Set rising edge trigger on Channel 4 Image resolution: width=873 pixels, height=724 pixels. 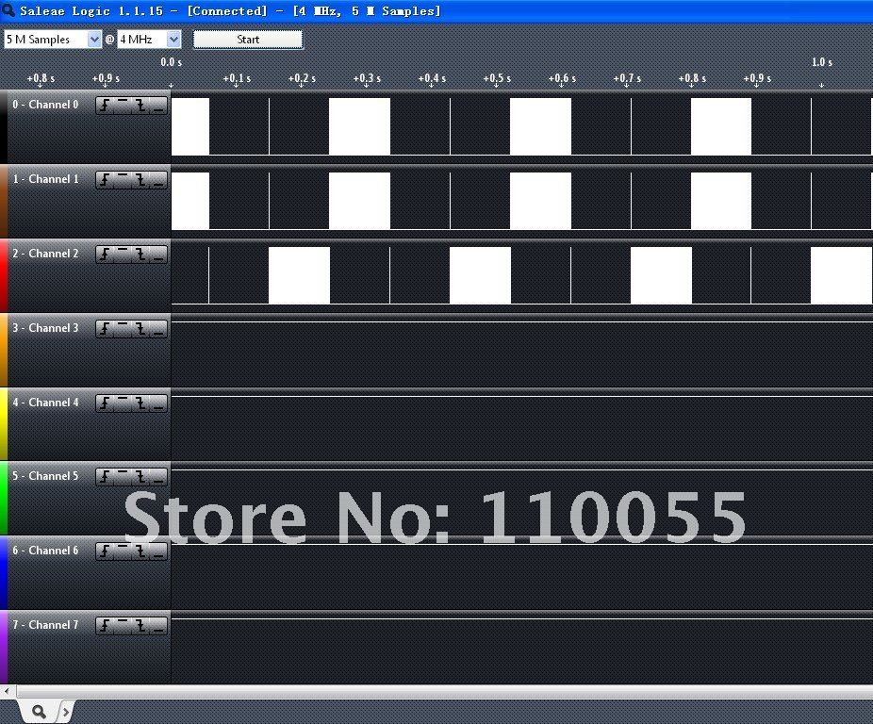[x=105, y=403]
